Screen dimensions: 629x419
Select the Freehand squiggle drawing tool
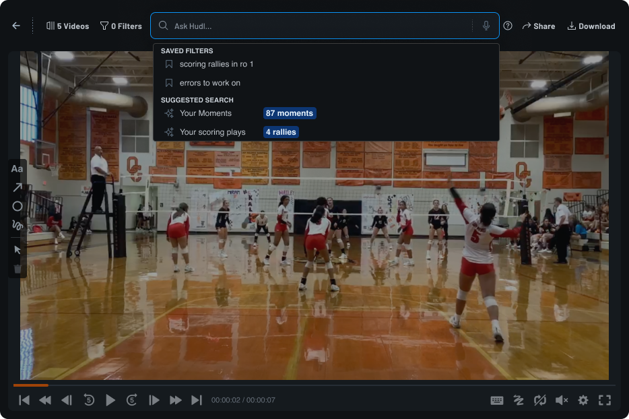point(18,225)
